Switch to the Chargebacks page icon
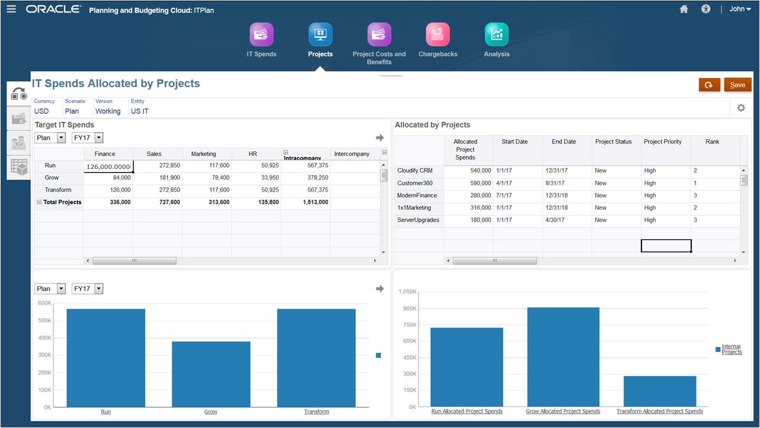The height and width of the screenshot is (428, 760). click(x=438, y=34)
